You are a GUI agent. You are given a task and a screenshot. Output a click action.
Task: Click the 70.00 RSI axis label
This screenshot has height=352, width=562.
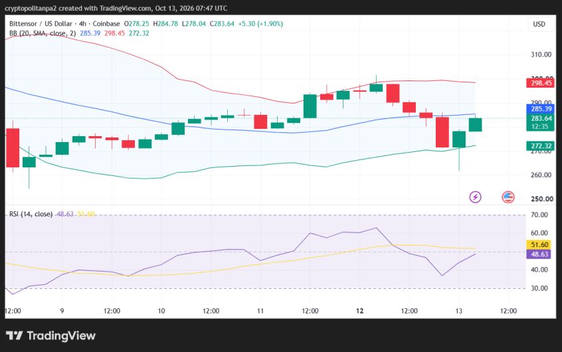(x=539, y=215)
